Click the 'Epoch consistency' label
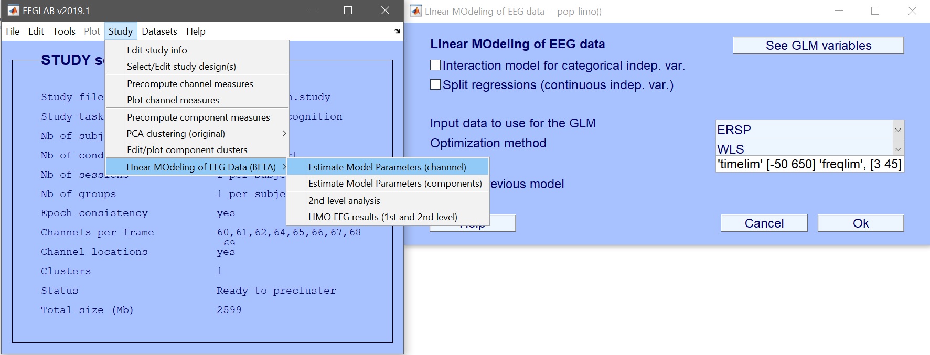The height and width of the screenshot is (355, 930). [x=94, y=213]
